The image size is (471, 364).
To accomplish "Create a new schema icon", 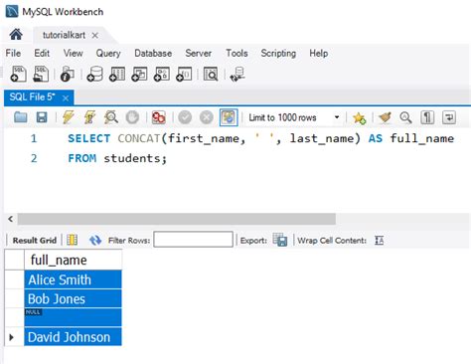I will coord(95,74).
